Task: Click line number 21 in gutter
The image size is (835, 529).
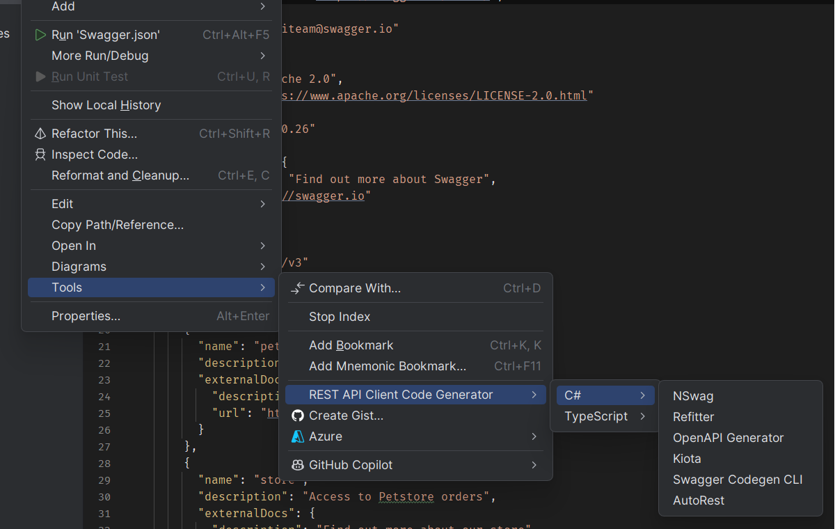Action: (104, 346)
